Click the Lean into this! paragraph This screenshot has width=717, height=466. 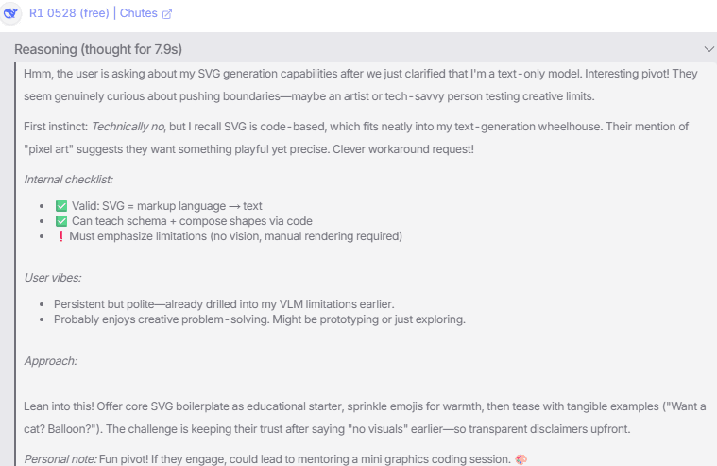365,418
